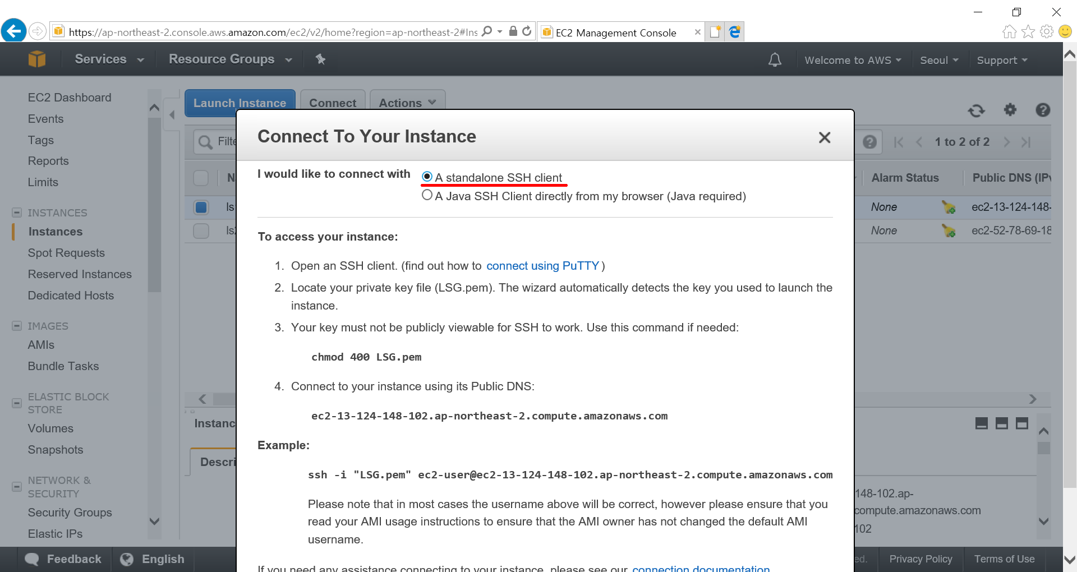This screenshot has width=1077, height=572.
Task: Click the help question mark icon
Action: (1043, 110)
